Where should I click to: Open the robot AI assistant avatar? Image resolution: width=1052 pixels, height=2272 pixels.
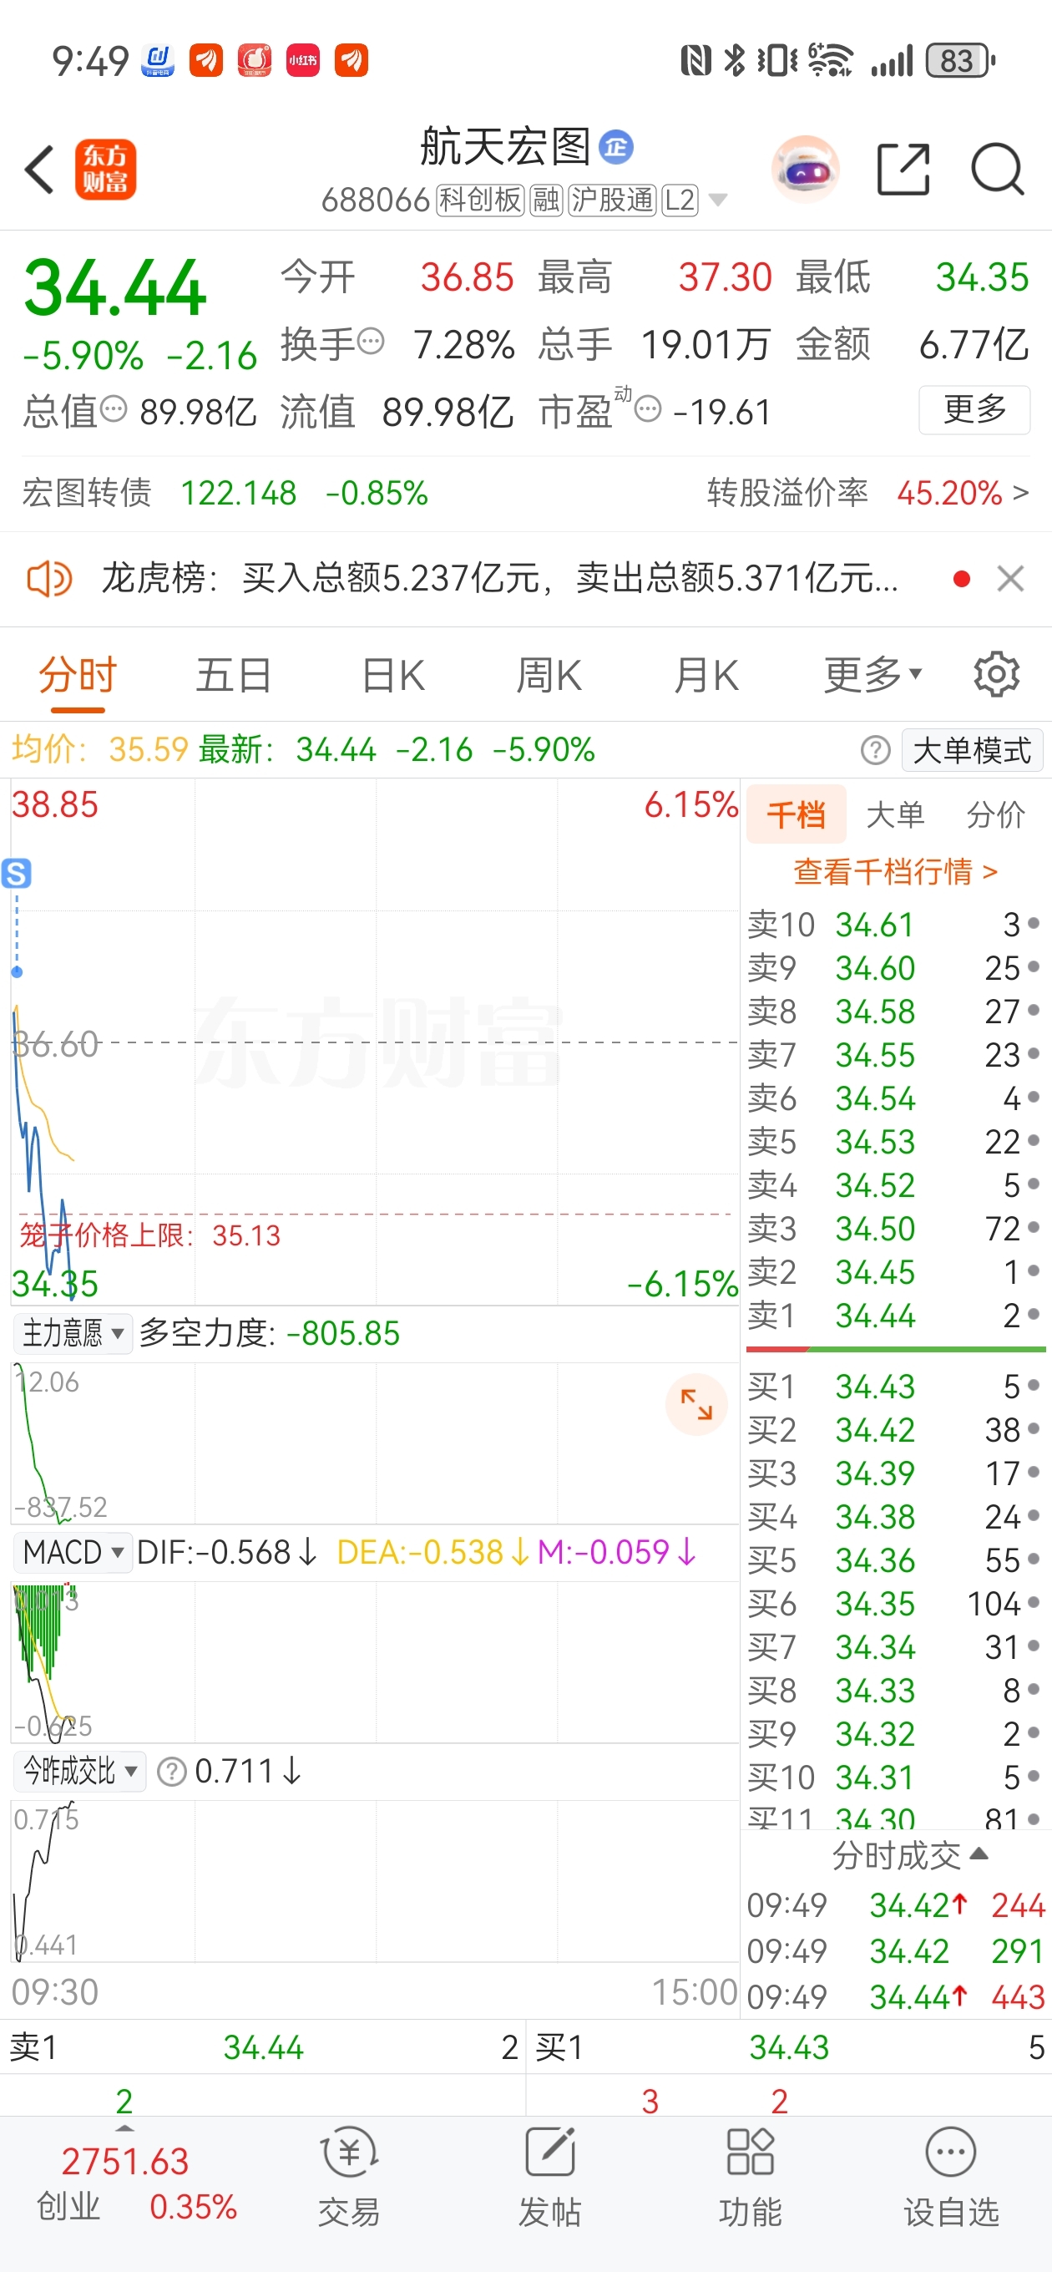pos(804,169)
